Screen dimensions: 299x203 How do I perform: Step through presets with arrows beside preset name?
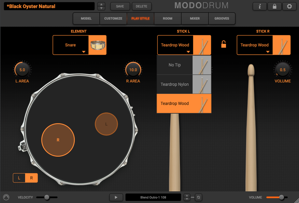(101, 6)
